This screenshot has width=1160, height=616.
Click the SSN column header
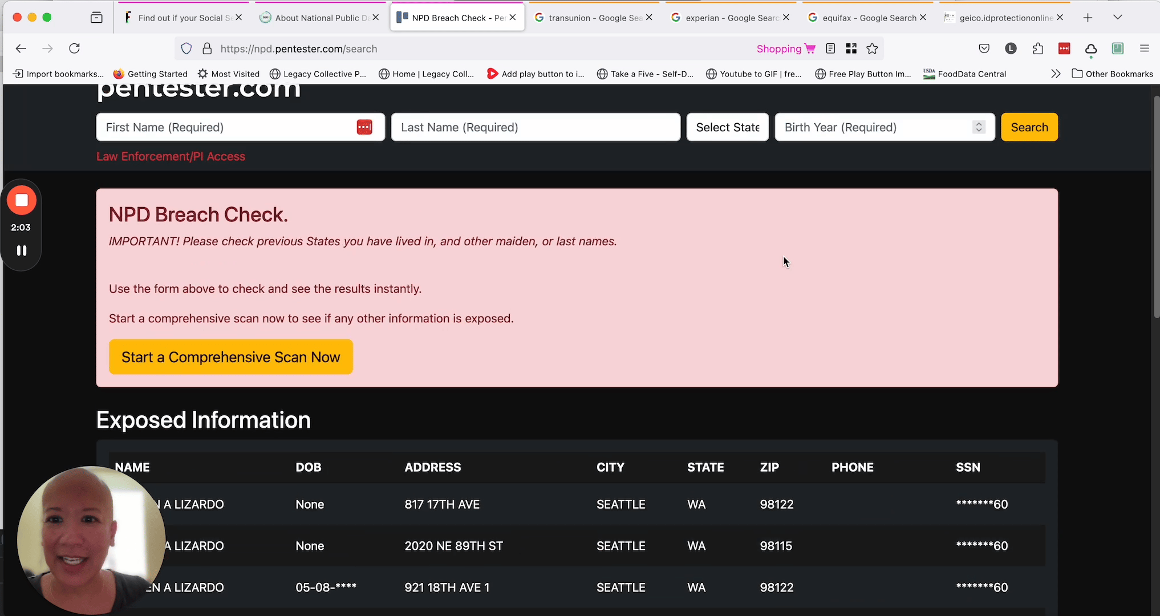tap(968, 467)
